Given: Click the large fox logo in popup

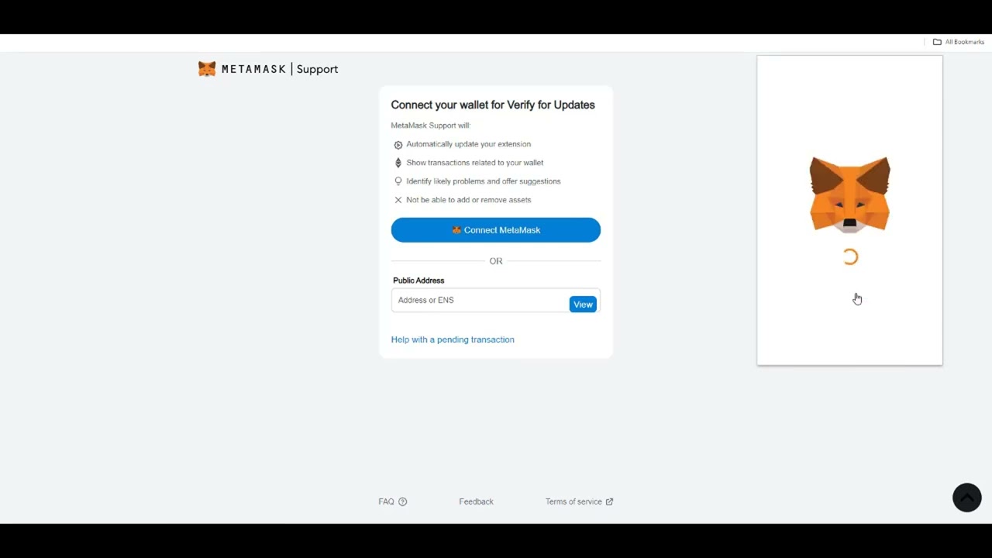Looking at the screenshot, I should (850, 194).
